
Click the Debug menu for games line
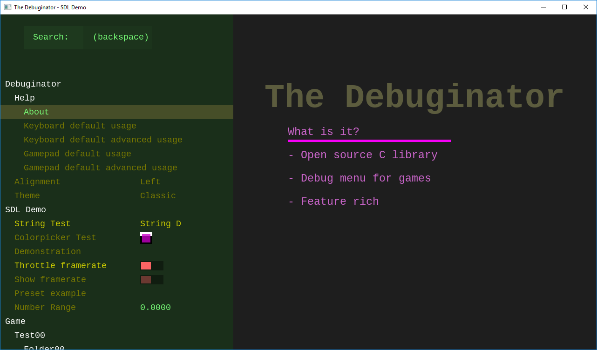(360, 178)
